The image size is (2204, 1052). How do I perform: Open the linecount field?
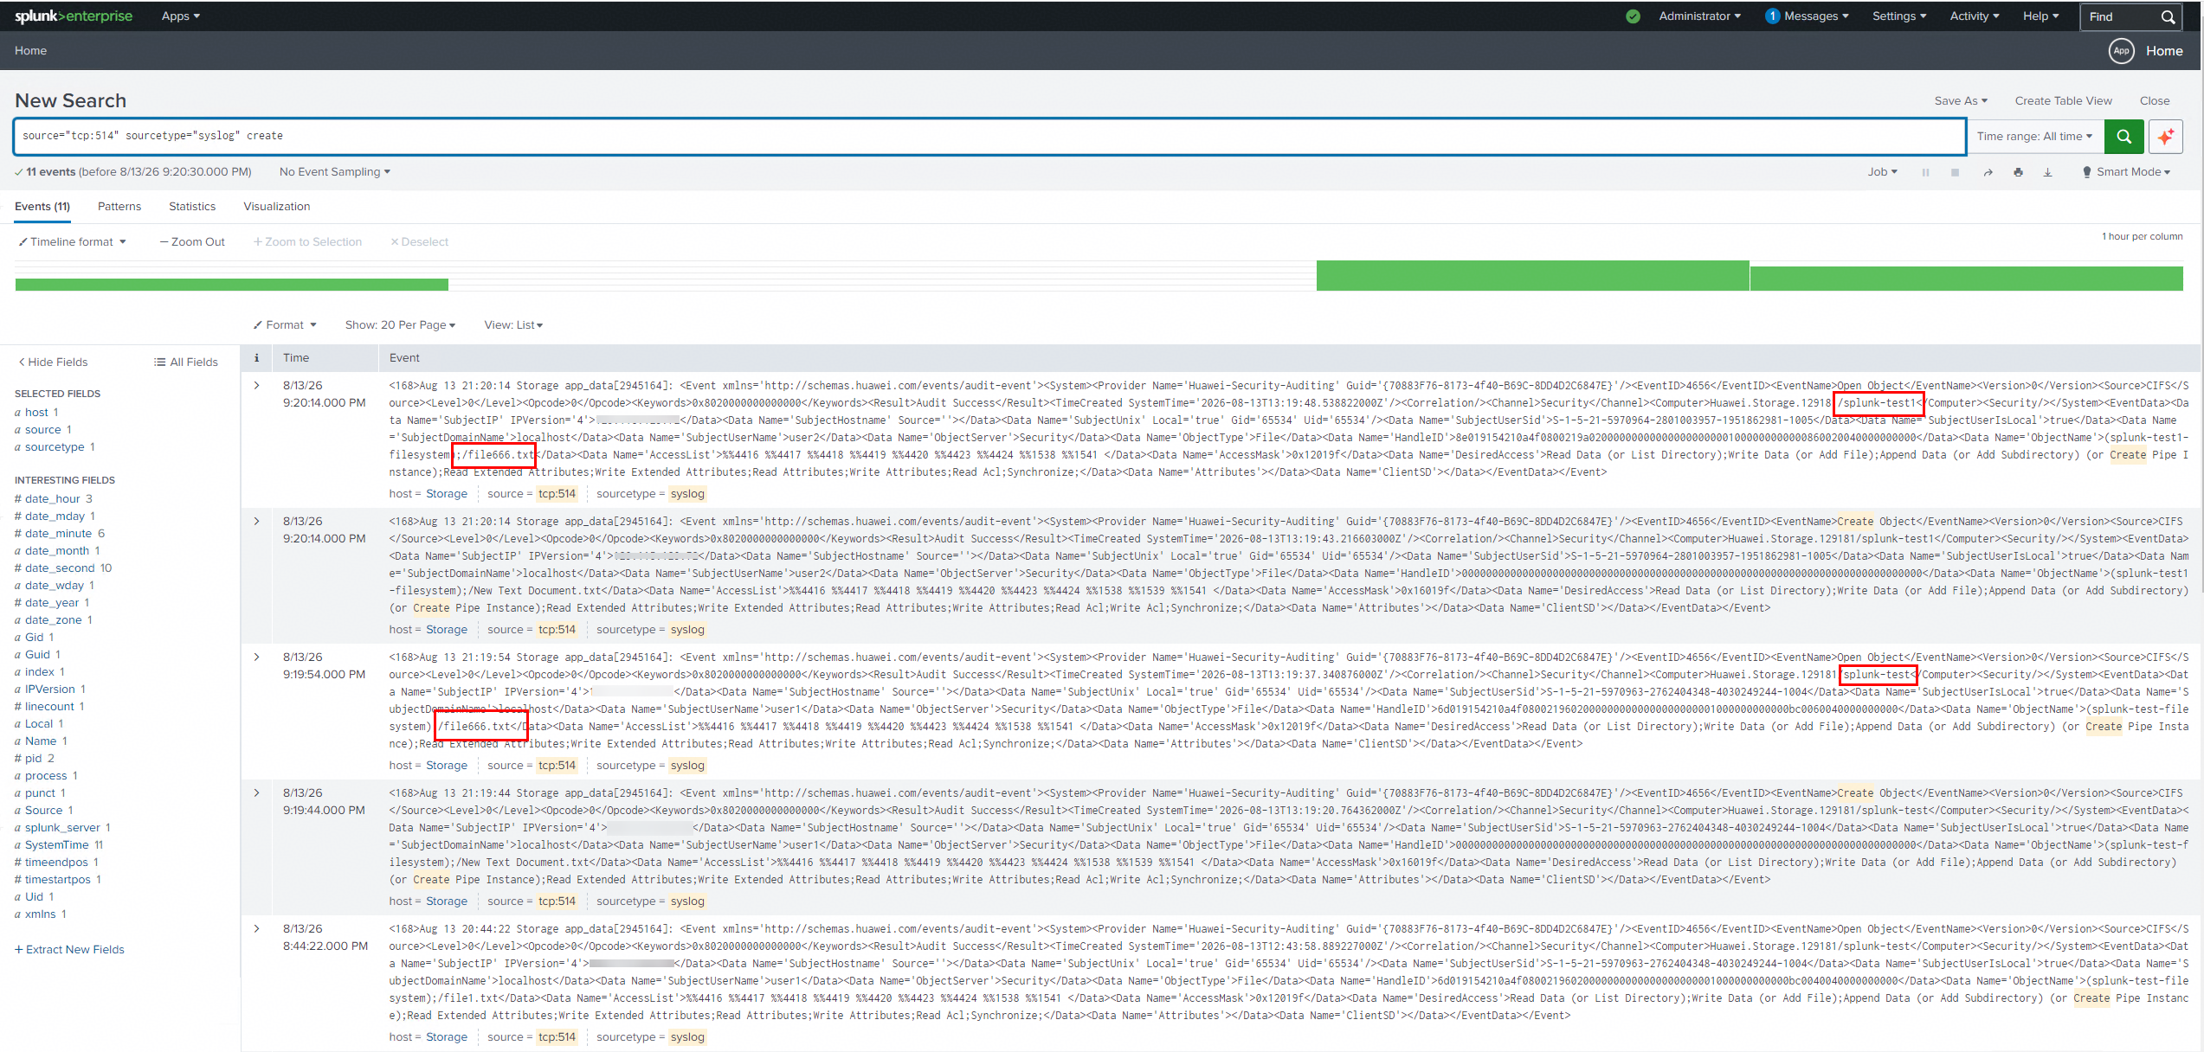[49, 707]
